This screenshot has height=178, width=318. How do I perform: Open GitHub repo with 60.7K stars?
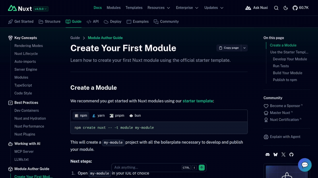click(x=301, y=8)
